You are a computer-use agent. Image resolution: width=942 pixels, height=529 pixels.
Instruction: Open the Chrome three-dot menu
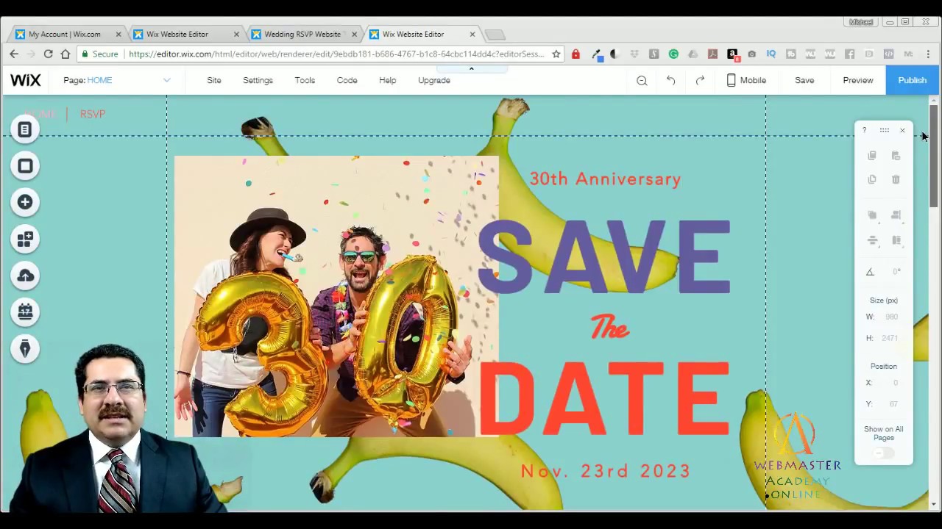point(929,54)
